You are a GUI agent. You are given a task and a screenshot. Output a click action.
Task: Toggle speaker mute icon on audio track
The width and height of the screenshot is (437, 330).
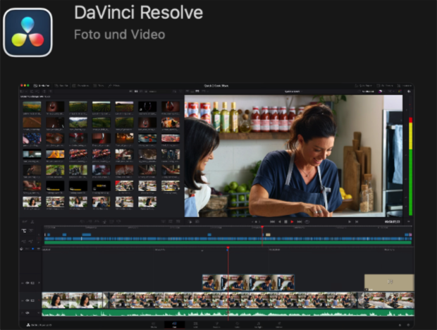click(x=27, y=313)
